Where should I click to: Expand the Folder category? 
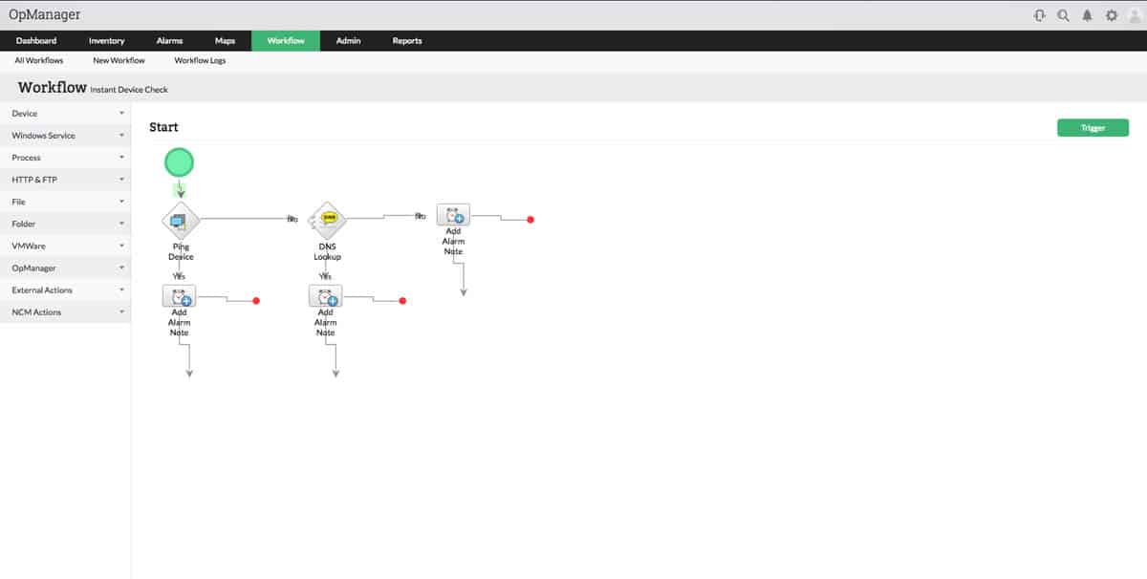coord(65,224)
